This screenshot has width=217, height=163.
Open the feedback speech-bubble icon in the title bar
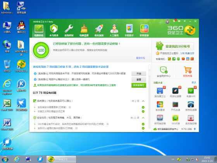179,21
